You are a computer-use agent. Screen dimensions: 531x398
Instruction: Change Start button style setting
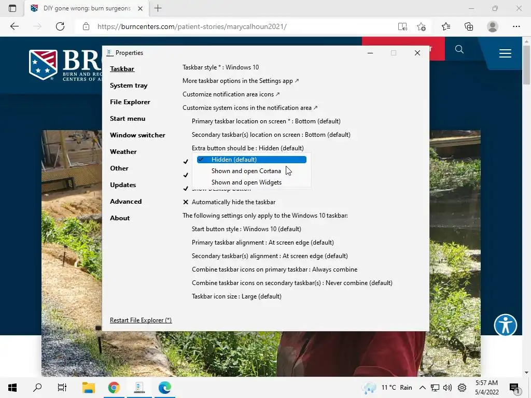pyautogui.click(x=246, y=229)
